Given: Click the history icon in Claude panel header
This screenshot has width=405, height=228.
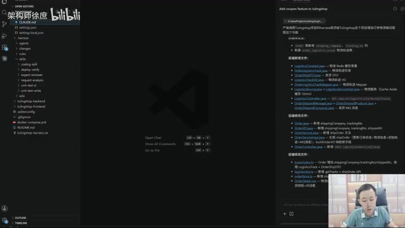Looking at the screenshot, I should click(395, 9).
